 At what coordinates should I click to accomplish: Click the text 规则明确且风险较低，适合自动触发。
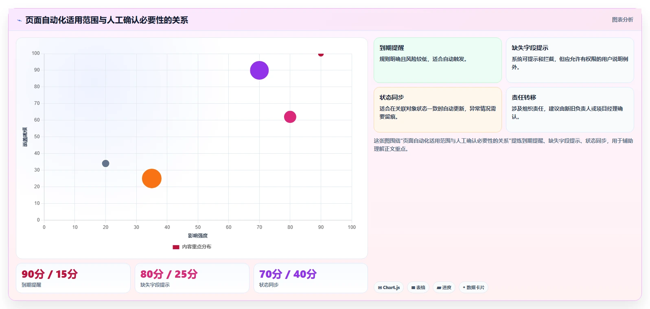pyautogui.click(x=424, y=59)
